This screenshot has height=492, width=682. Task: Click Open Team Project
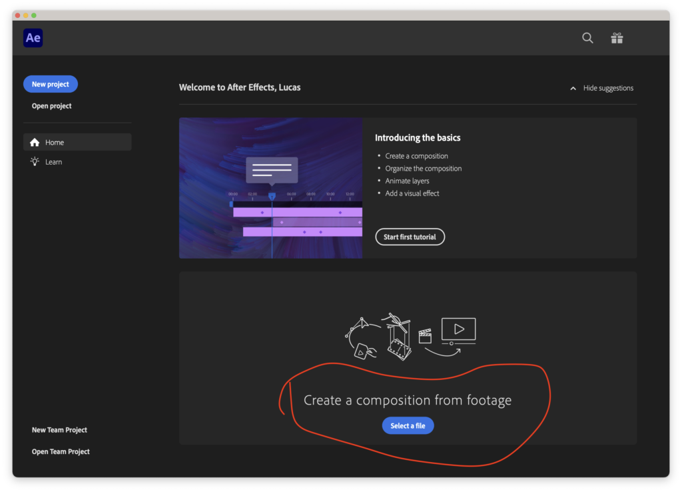click(x=61, y=451)
